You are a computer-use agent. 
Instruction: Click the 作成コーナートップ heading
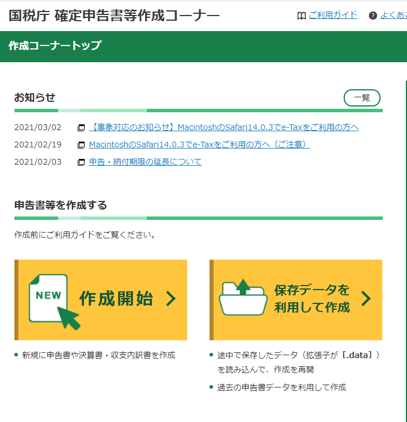tap(55, 45)
